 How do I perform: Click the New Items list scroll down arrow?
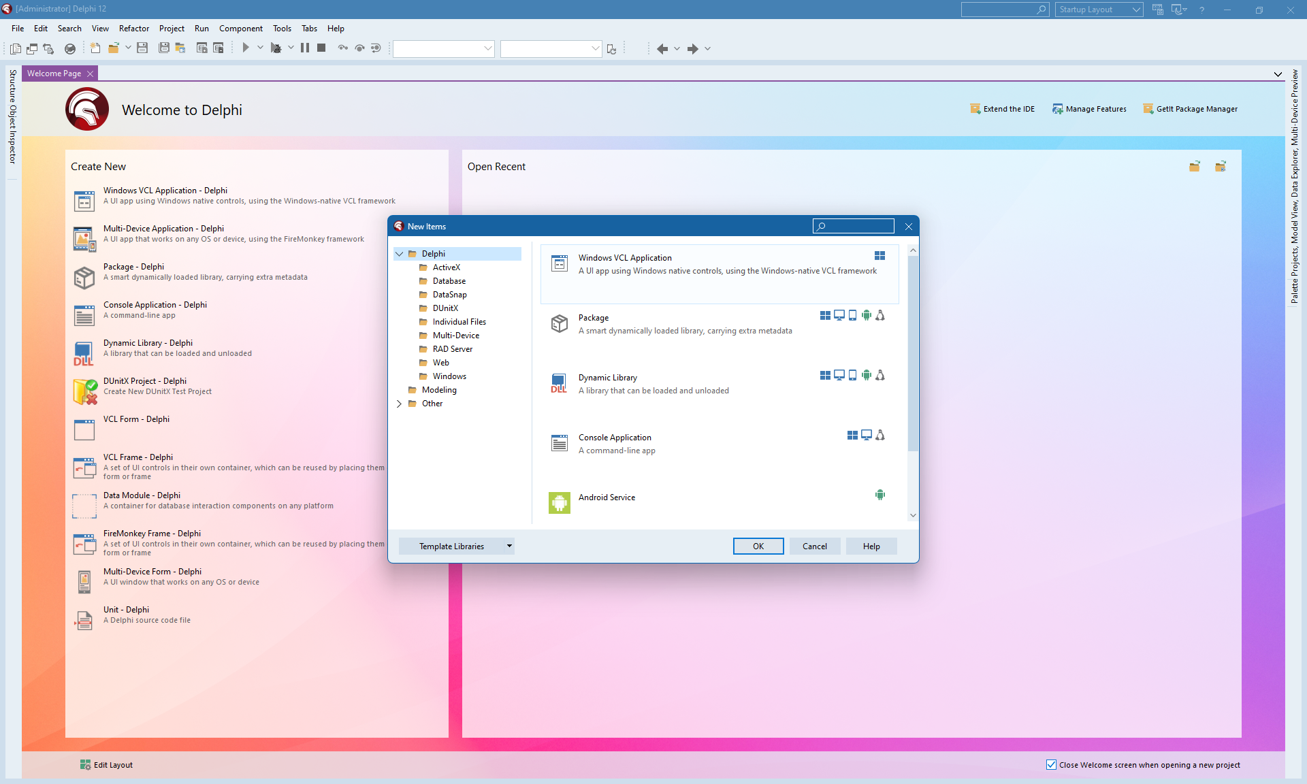tap(913, 515)
